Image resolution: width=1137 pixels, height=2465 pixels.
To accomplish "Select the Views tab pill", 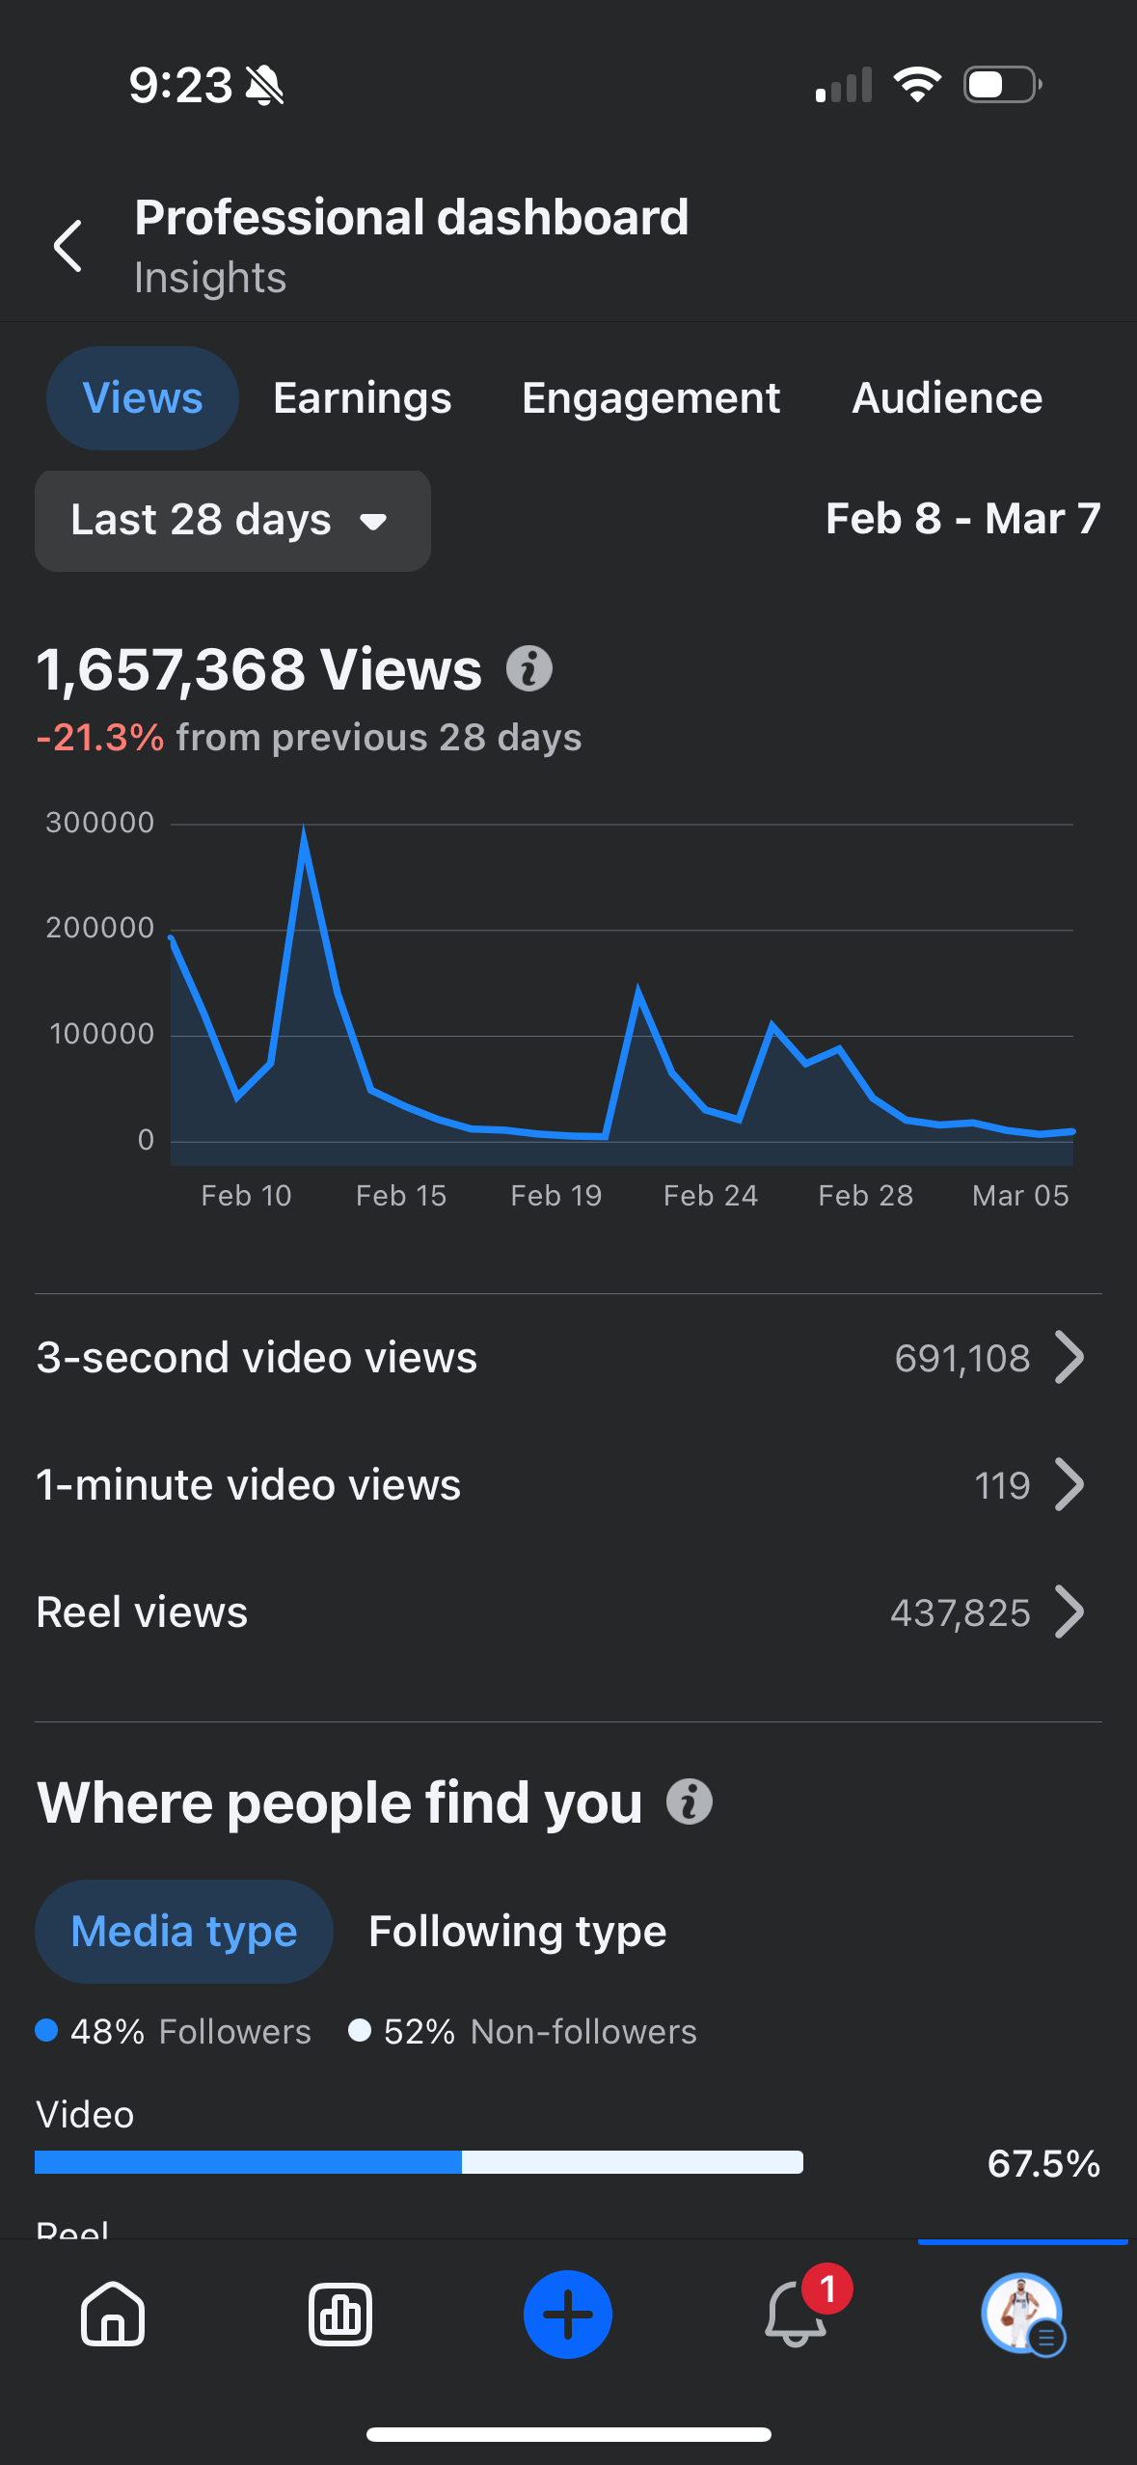I will 143,398.
